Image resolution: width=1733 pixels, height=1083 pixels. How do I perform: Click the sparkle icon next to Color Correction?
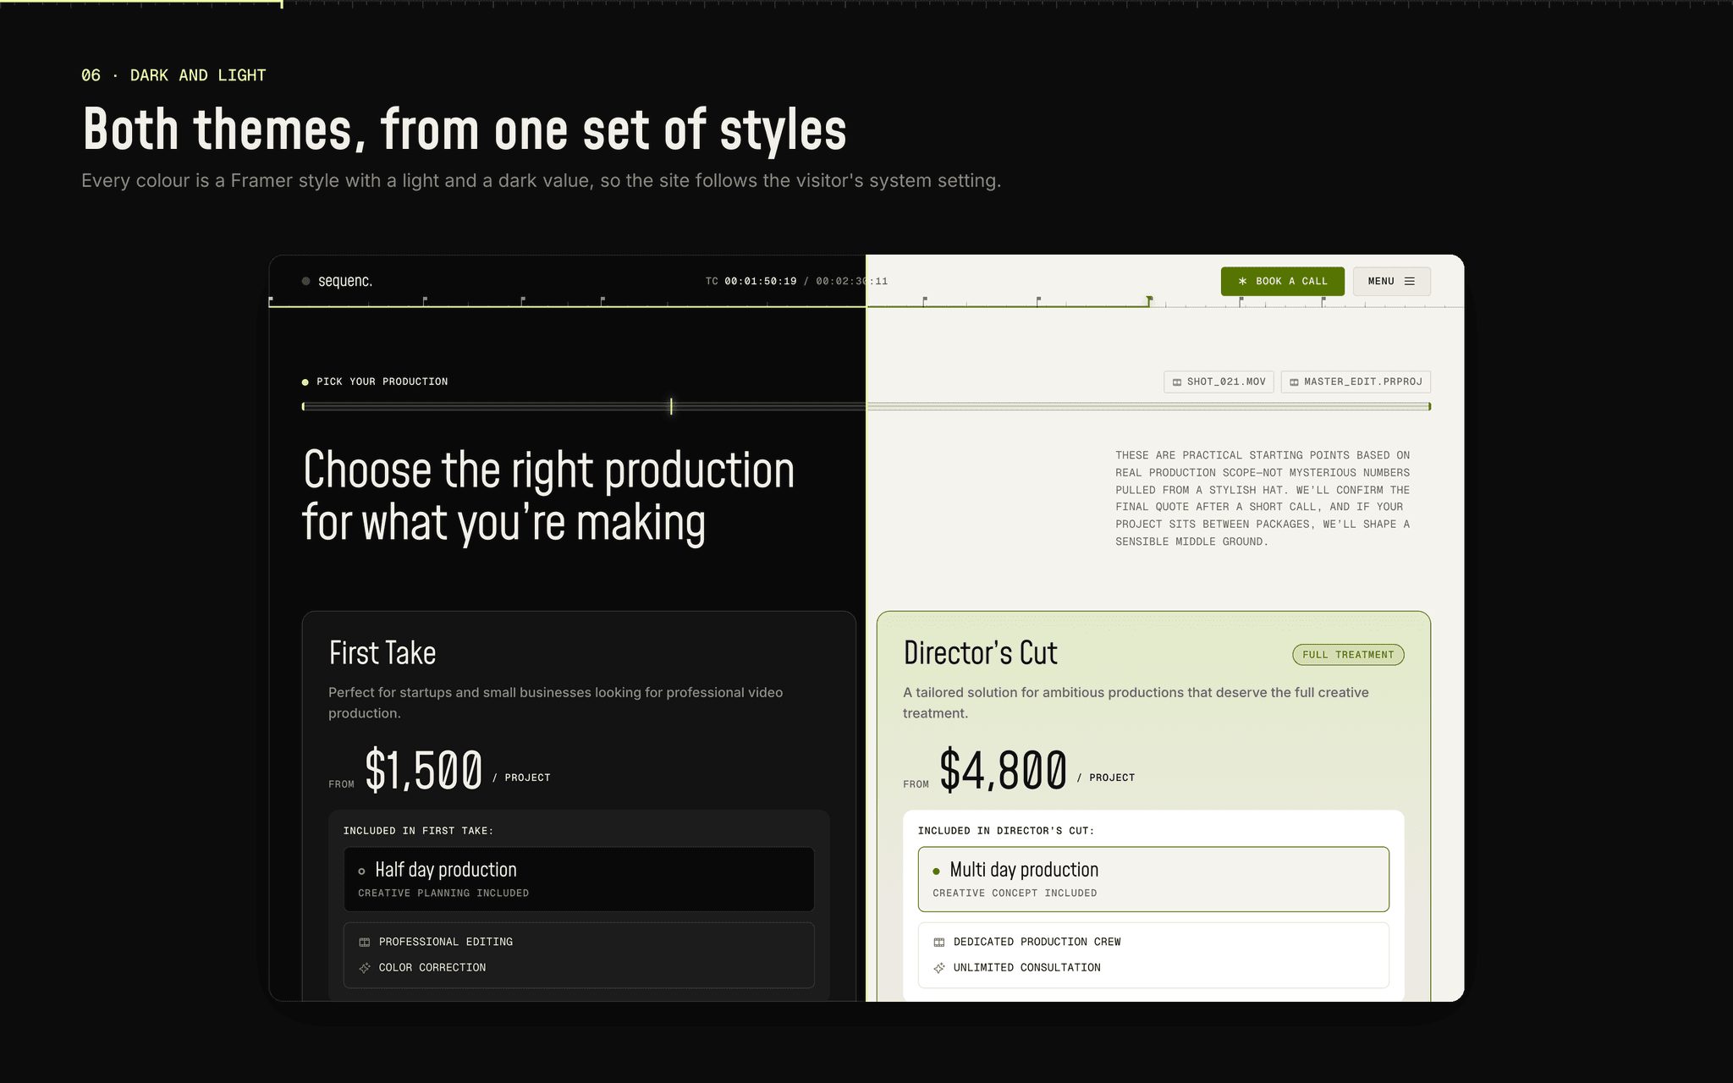[365, 967]
